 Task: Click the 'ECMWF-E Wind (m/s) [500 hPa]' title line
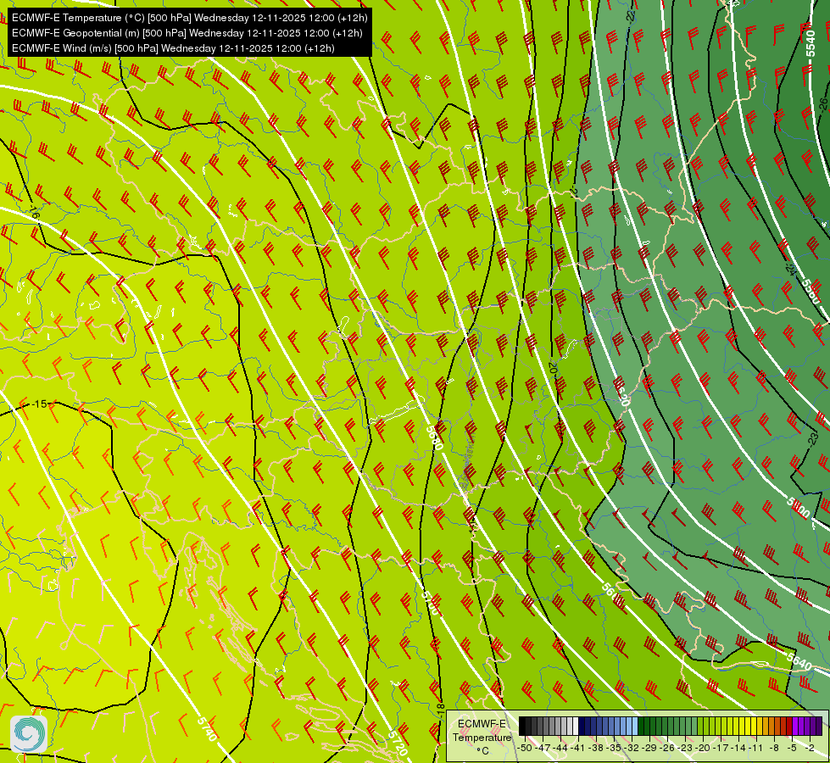click(173, 48)
